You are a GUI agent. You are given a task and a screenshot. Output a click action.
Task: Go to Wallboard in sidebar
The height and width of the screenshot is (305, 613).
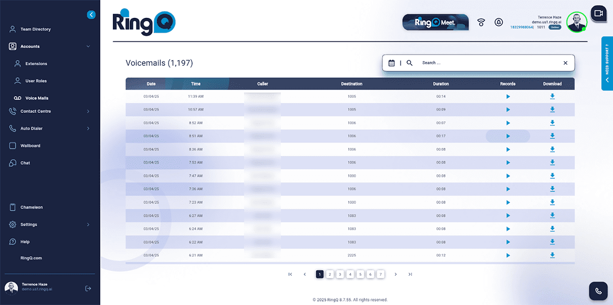[x=30, y=146]
